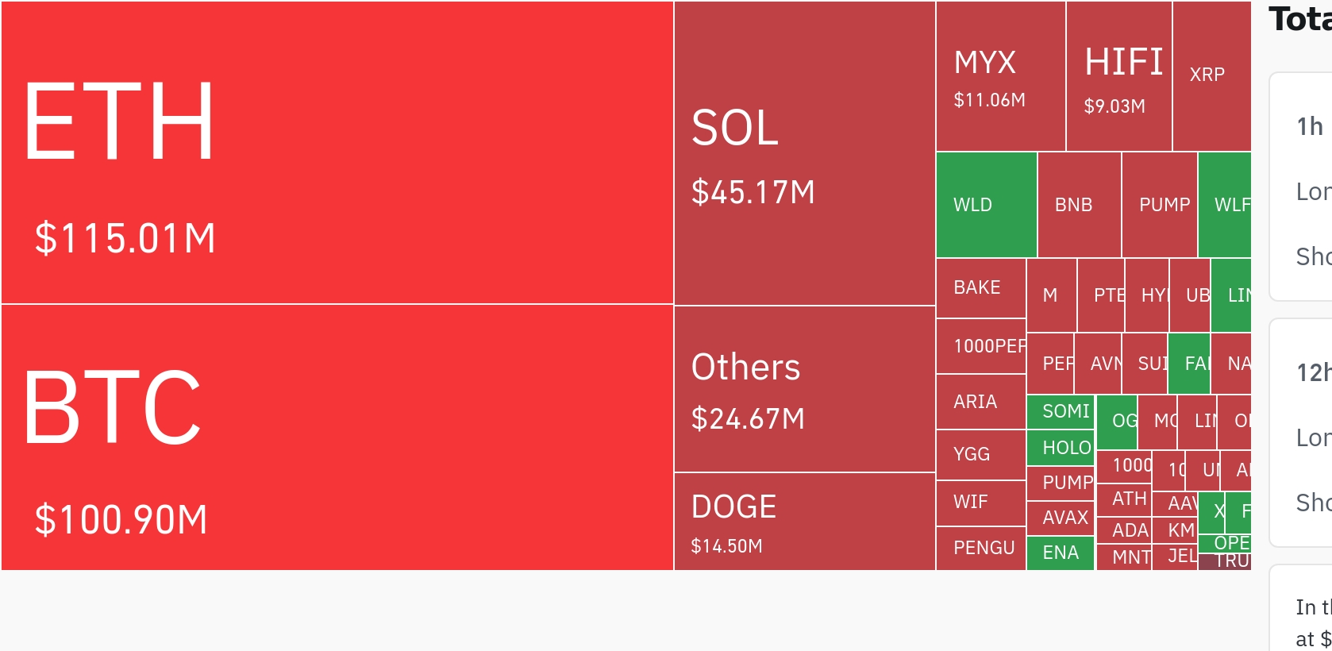Click the ETH liquidation tile
The height and width of the screenshot is (651, 1332).
click(337, 152)
